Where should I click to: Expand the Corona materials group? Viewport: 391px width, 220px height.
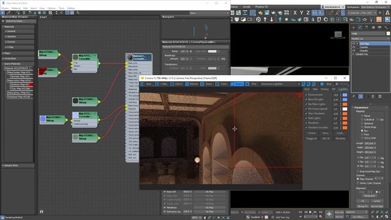pos(19,42)
